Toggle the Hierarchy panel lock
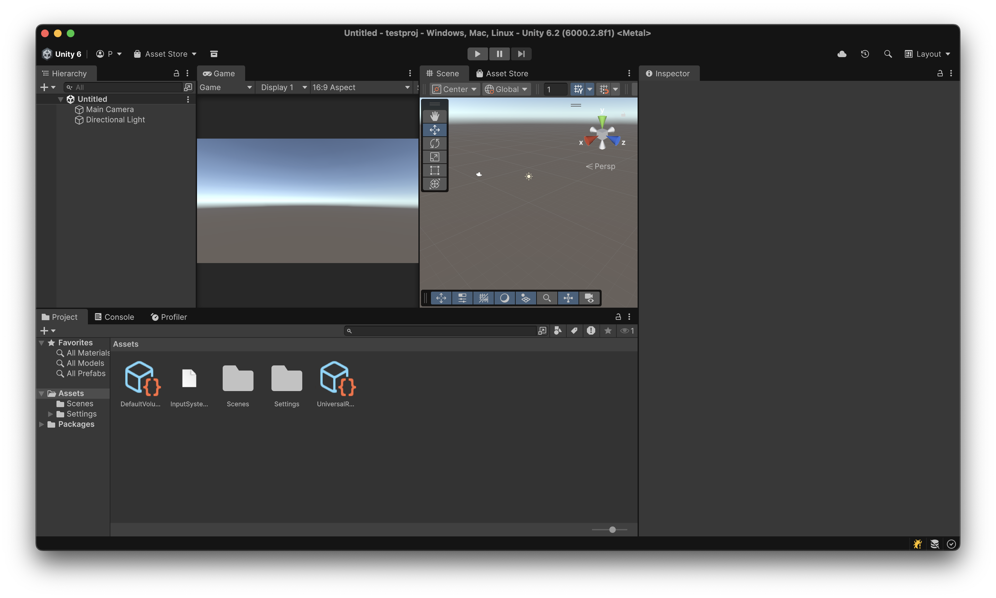996x598 pixels. point(176,73)
